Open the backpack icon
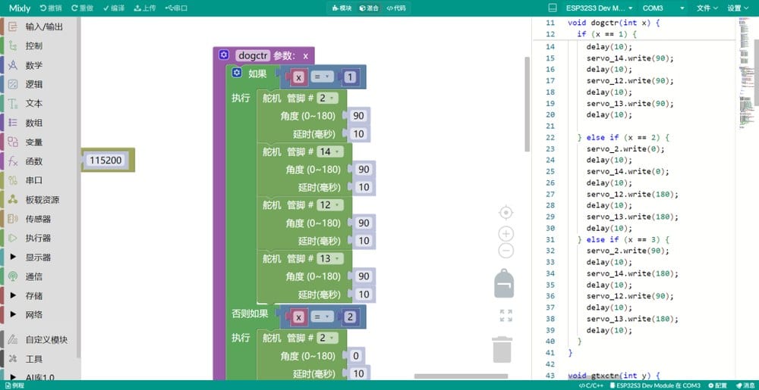This screenshot has height=390, width=759. (504, 283)
